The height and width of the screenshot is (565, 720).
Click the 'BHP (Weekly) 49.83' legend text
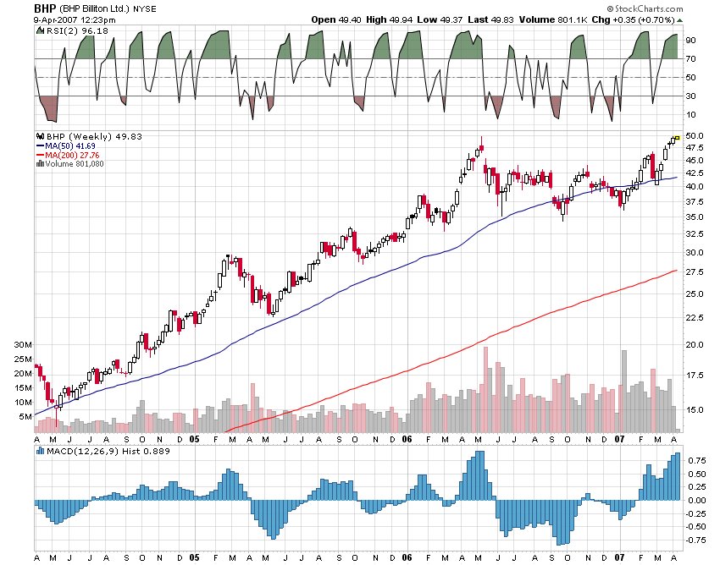click(x=94, y=137)
